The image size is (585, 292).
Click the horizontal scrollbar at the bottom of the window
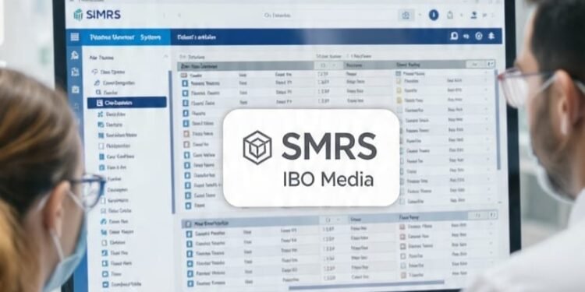[367, 286]
